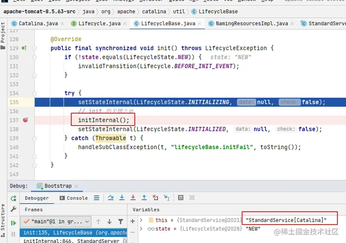Click the @Override annotation on line 128
Image resolution: width=346 pixels, height=243 pixels.
tap(66, 39)
